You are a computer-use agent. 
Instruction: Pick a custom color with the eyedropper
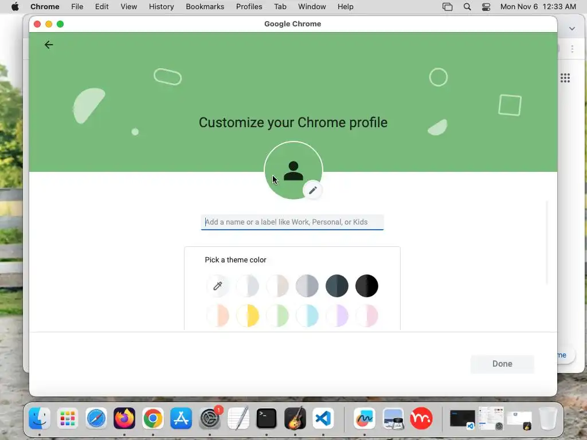(217, 286)
